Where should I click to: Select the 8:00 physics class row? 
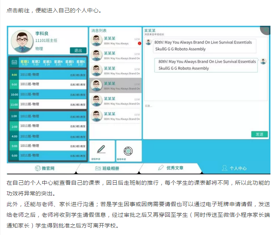tap(48, 75)
